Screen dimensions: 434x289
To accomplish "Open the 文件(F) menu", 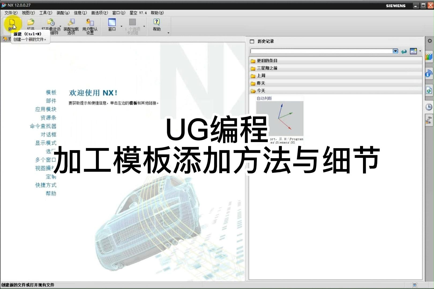I will click(x=10, y=13).
